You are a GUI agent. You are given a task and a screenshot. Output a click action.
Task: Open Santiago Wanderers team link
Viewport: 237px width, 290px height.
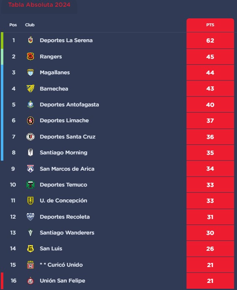pyautogui.click(x=67, y=233)
